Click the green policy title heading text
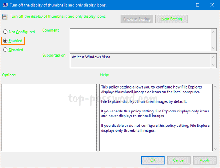The width and height of the screenshot is (220, 168). [x=58, y=17]
